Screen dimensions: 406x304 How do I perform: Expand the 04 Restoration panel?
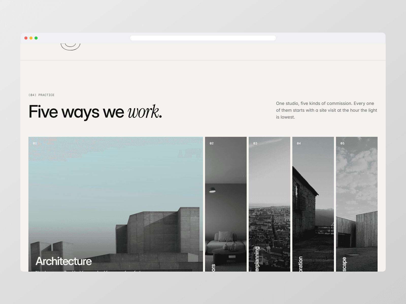coord(313,204)
